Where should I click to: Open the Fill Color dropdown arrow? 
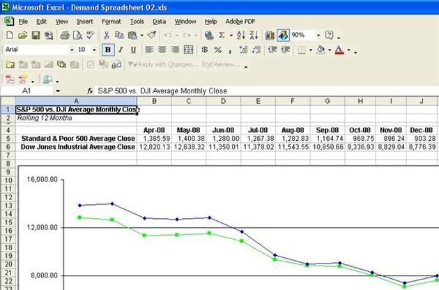(330, 50)
